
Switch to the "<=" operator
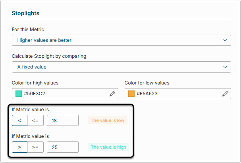coord(35,120)
